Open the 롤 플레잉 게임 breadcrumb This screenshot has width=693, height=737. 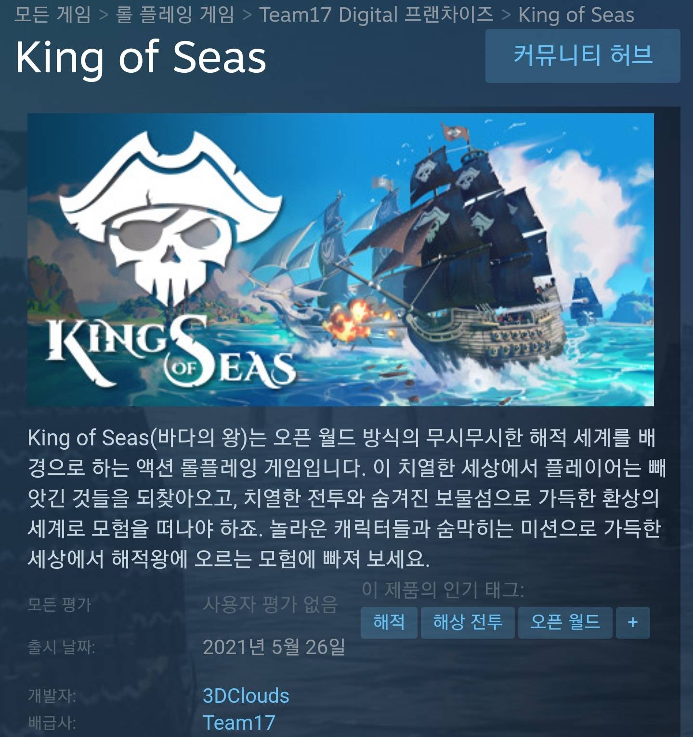(175, 14)
